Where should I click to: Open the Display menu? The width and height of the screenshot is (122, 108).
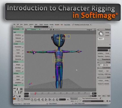[26, 24]
